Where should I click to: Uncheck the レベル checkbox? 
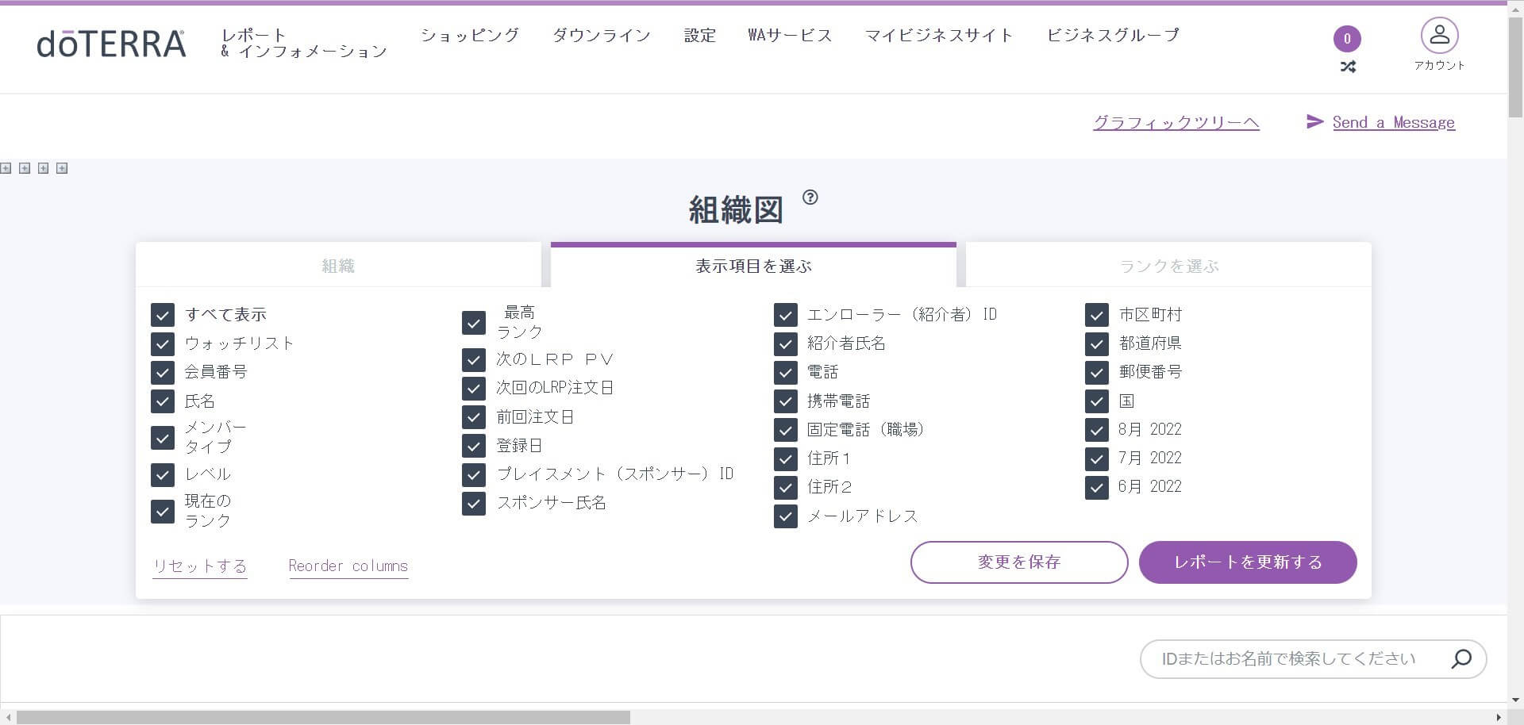[163, 474]
